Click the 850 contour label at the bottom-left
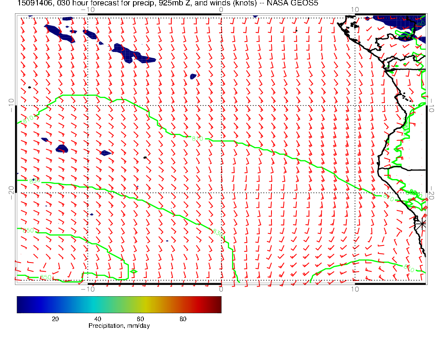The image size is (439, 339). point(46,277)
